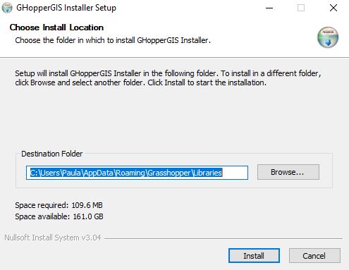Click the 'GHopperGIS Installer Setup' window title
Viewport: 349px width, 270px height.
tap(66, 8)
